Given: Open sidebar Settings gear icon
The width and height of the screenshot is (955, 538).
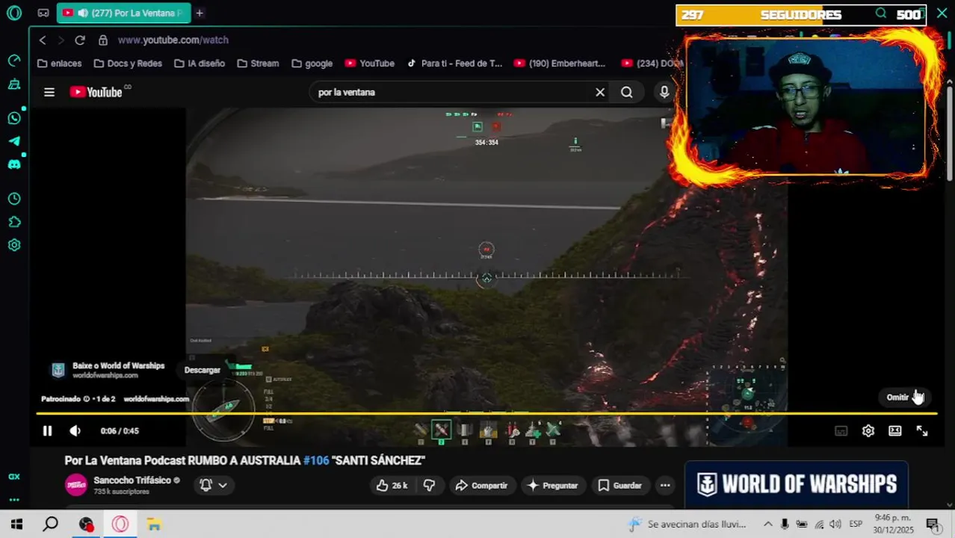Looking at the screenshot, I should pyautogui.click(x=14, y=245).
